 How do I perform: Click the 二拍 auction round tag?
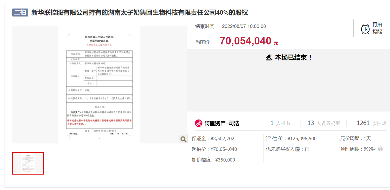coord(20,13)
